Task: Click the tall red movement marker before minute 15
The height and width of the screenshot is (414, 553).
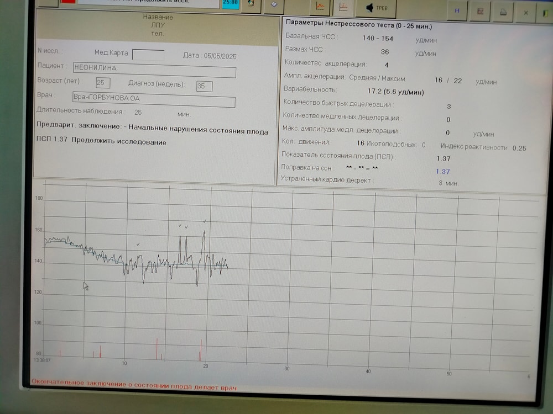Action: click(x=157, y=349)
